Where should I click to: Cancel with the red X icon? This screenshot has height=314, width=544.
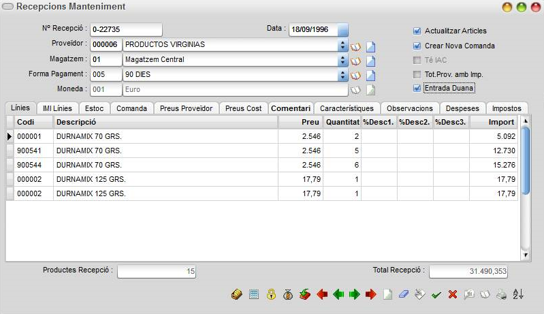click(452, 294)
